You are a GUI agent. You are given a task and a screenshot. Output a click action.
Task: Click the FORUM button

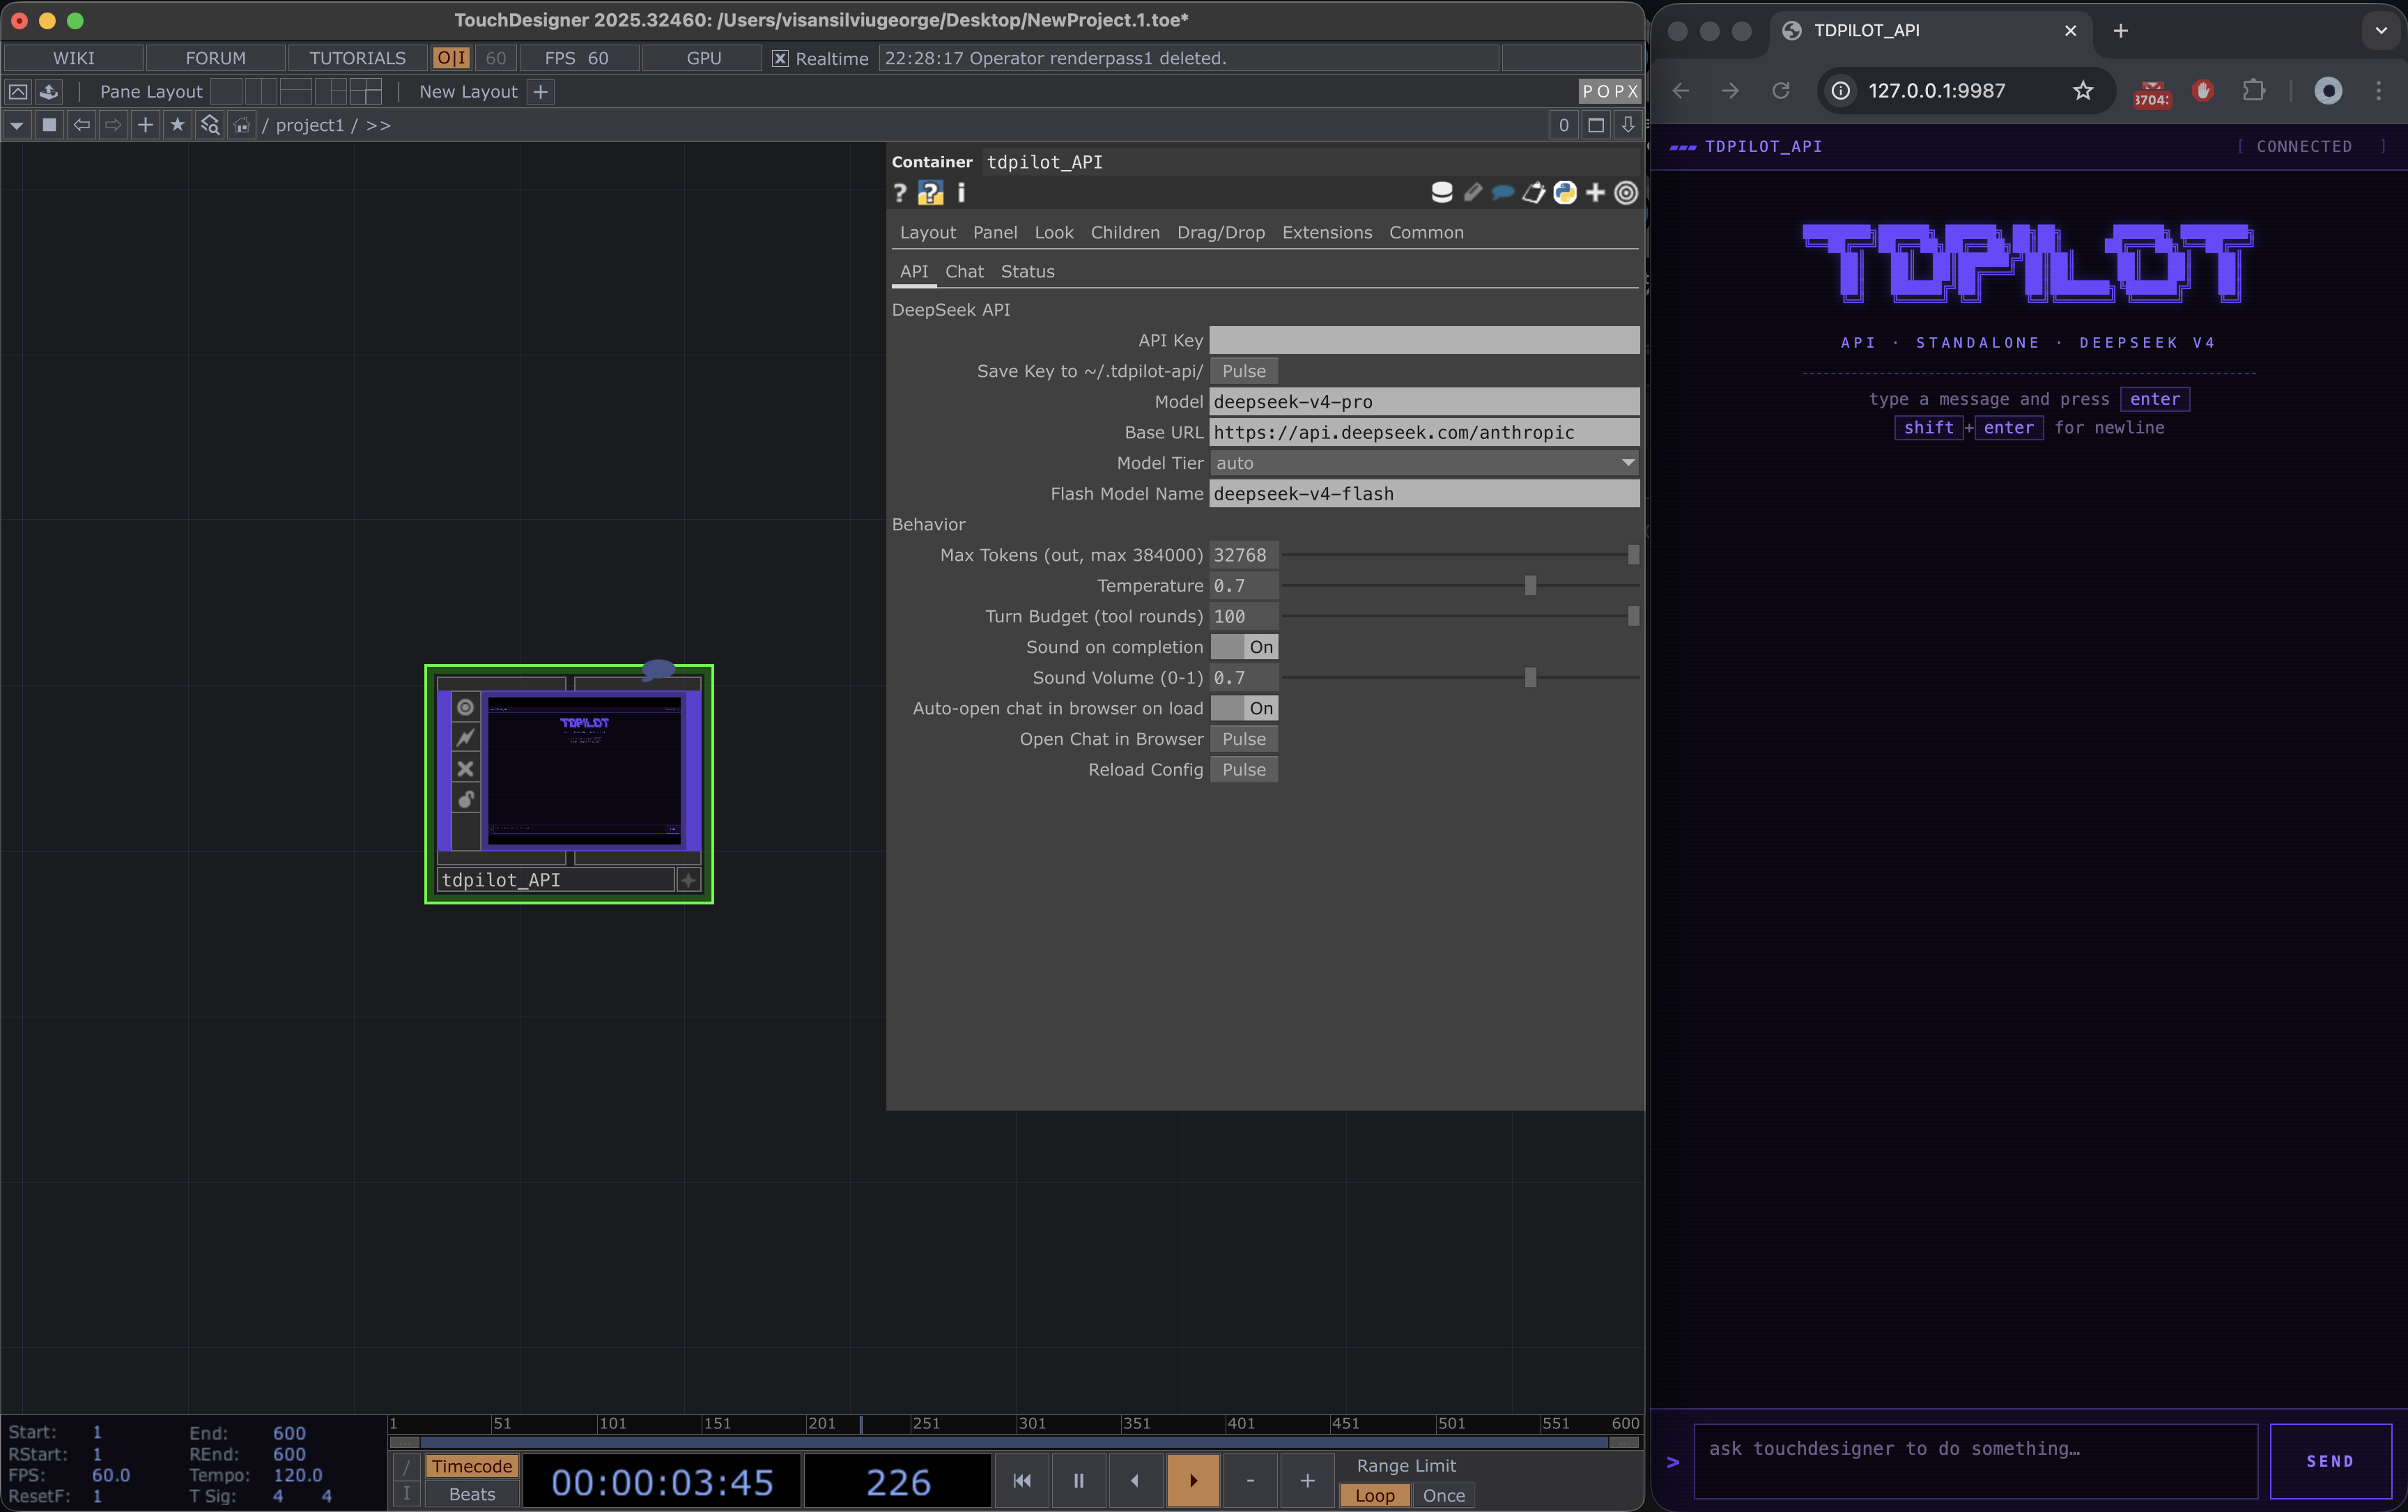click(215, 58)
